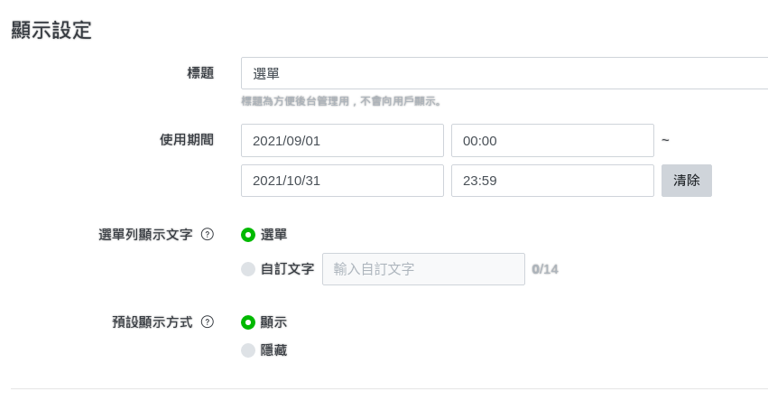The height and width of the screenshot is (401, 768).
Task: Choose 顯示 as default display mode
Action: pos(248,322)
